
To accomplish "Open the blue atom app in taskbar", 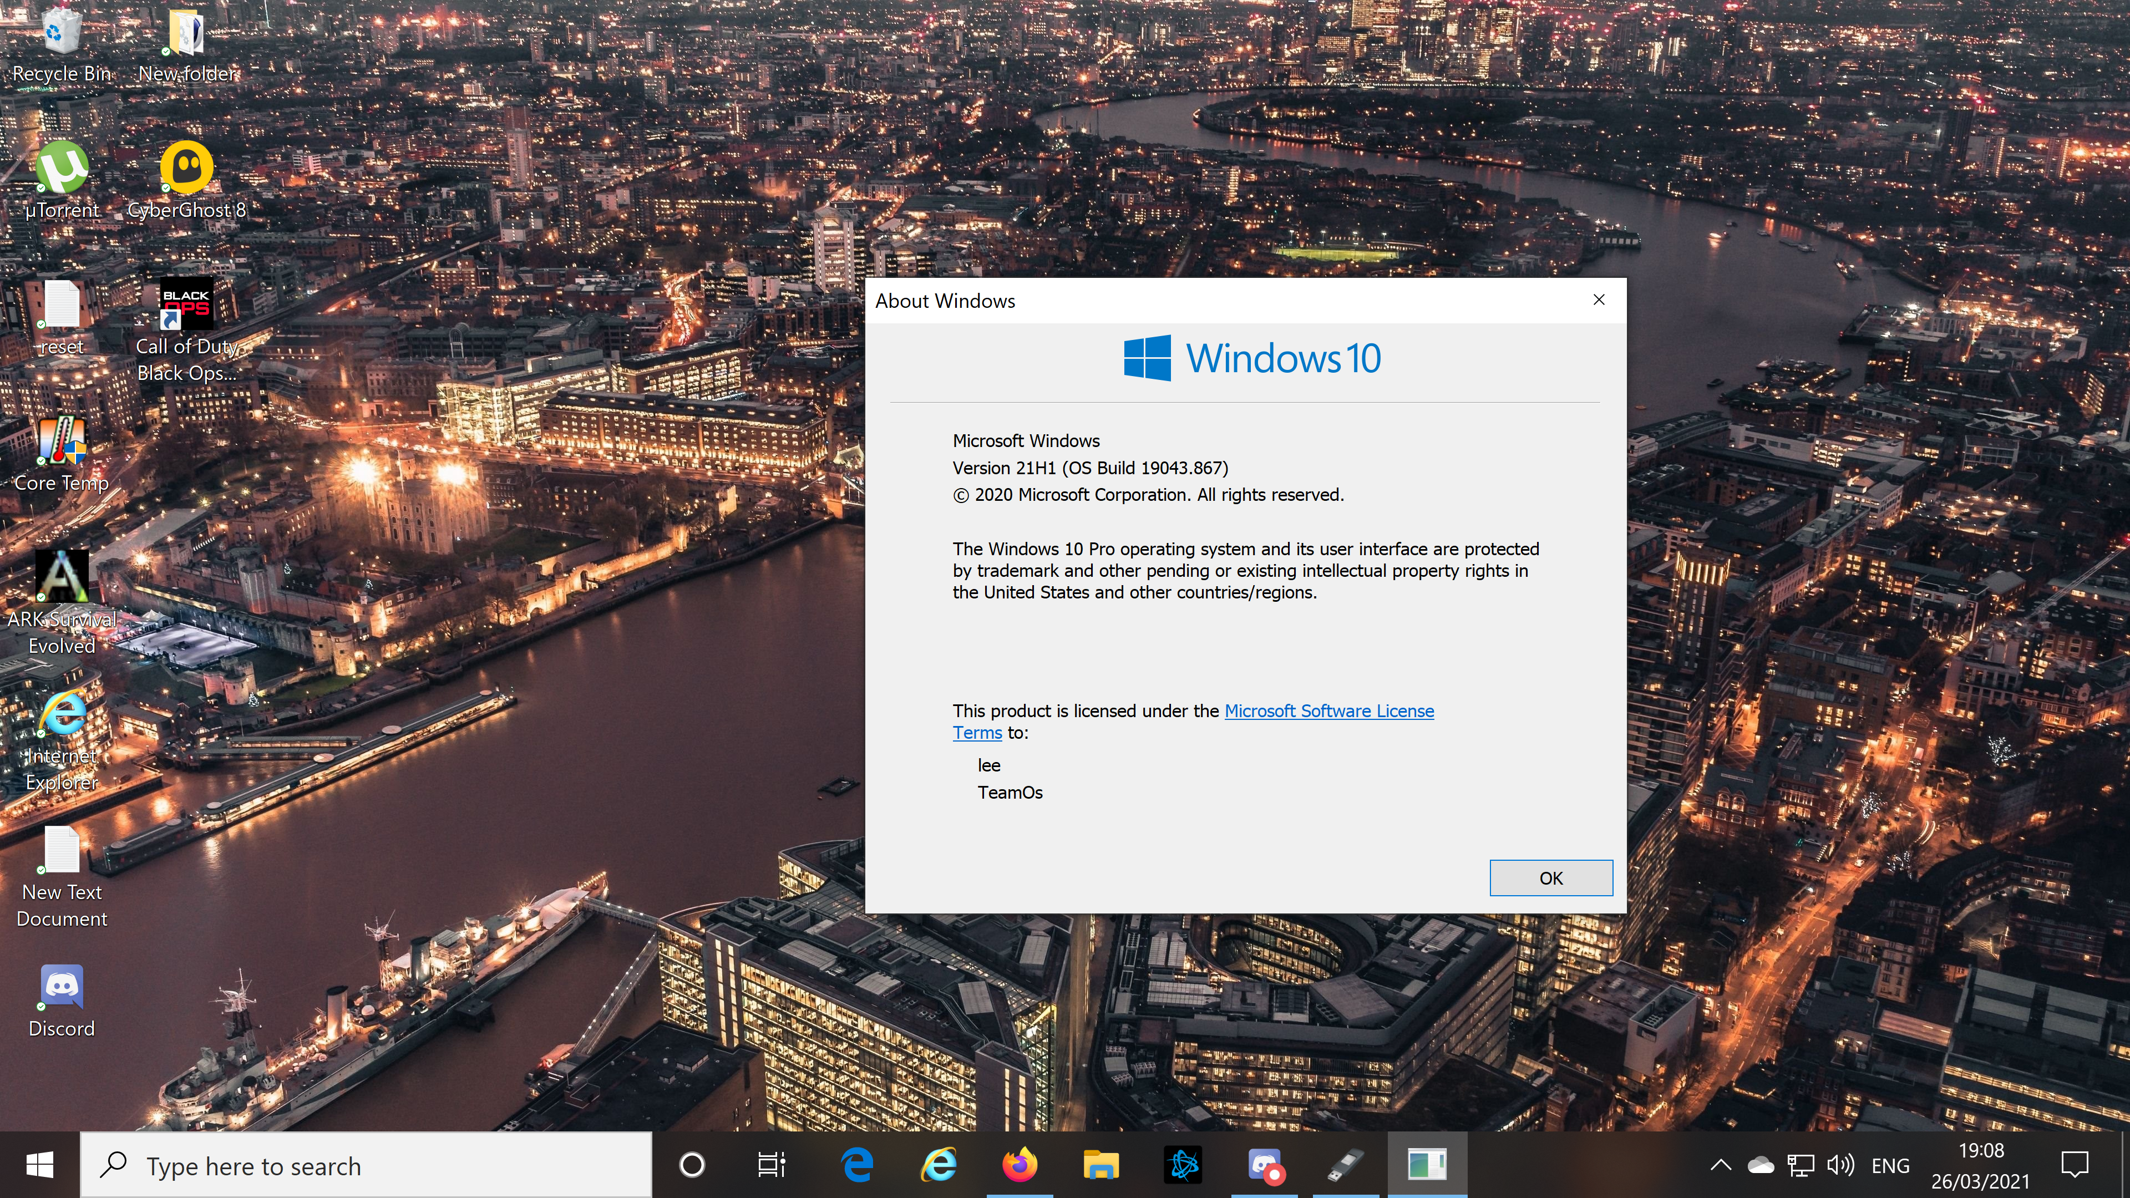I will tap(1183, 1165).
